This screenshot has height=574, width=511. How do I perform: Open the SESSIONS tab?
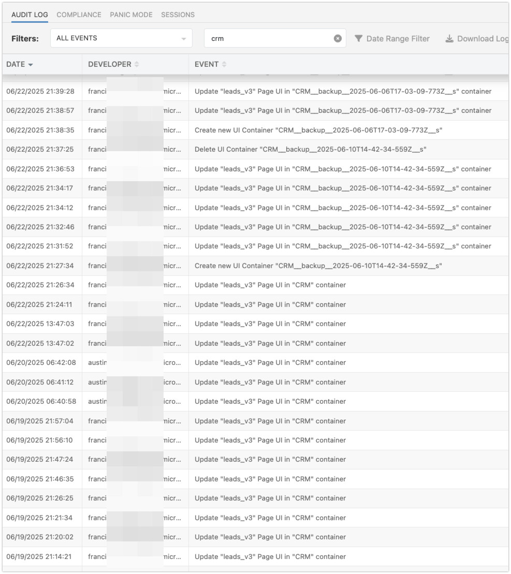pyautogui.click(x=178, y=14)
